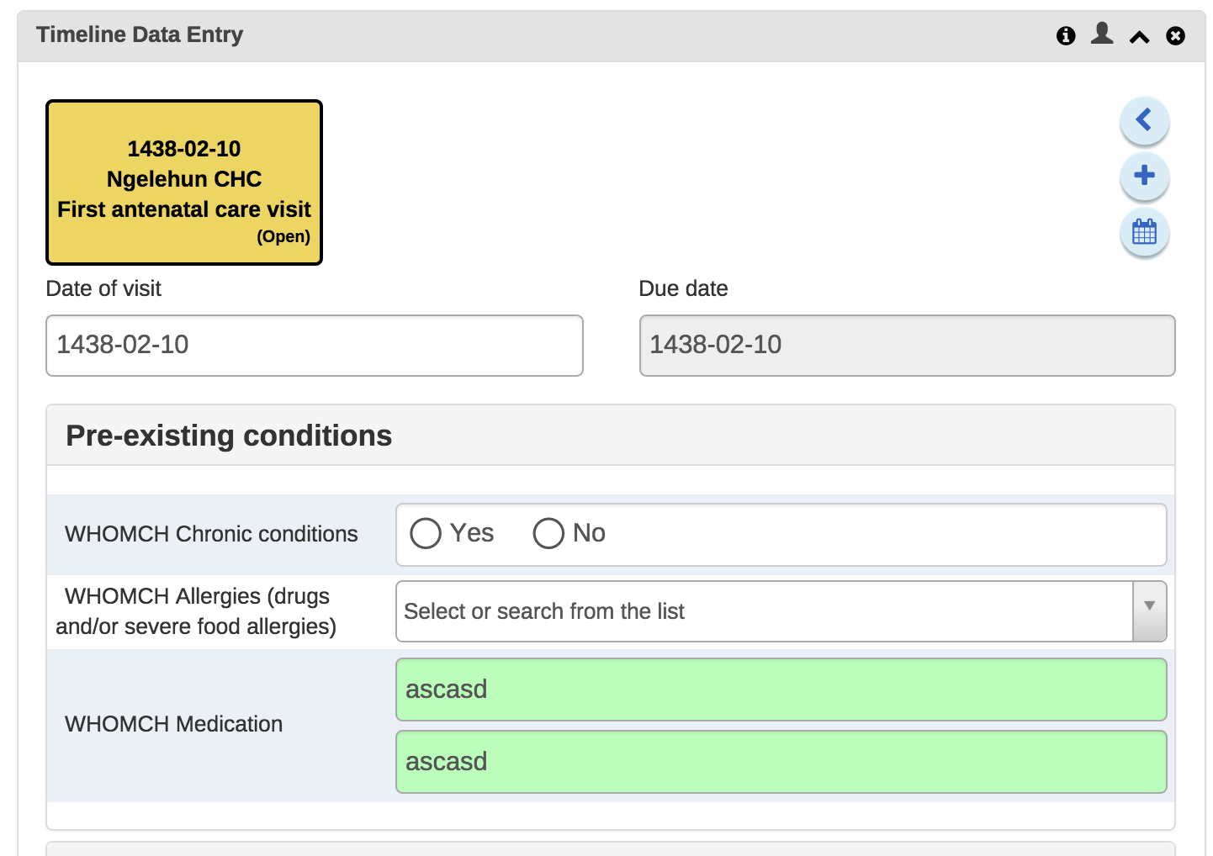
Task: Select Yes for WHOMCH Chronic conditions
Action: click(x=426, y=533)
